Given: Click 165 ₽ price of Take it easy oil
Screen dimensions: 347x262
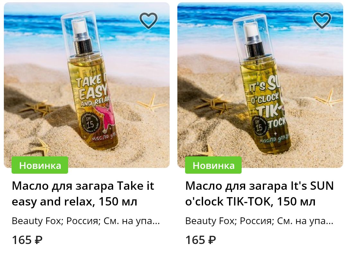Looking at the screenshot, I should (27, 240).
